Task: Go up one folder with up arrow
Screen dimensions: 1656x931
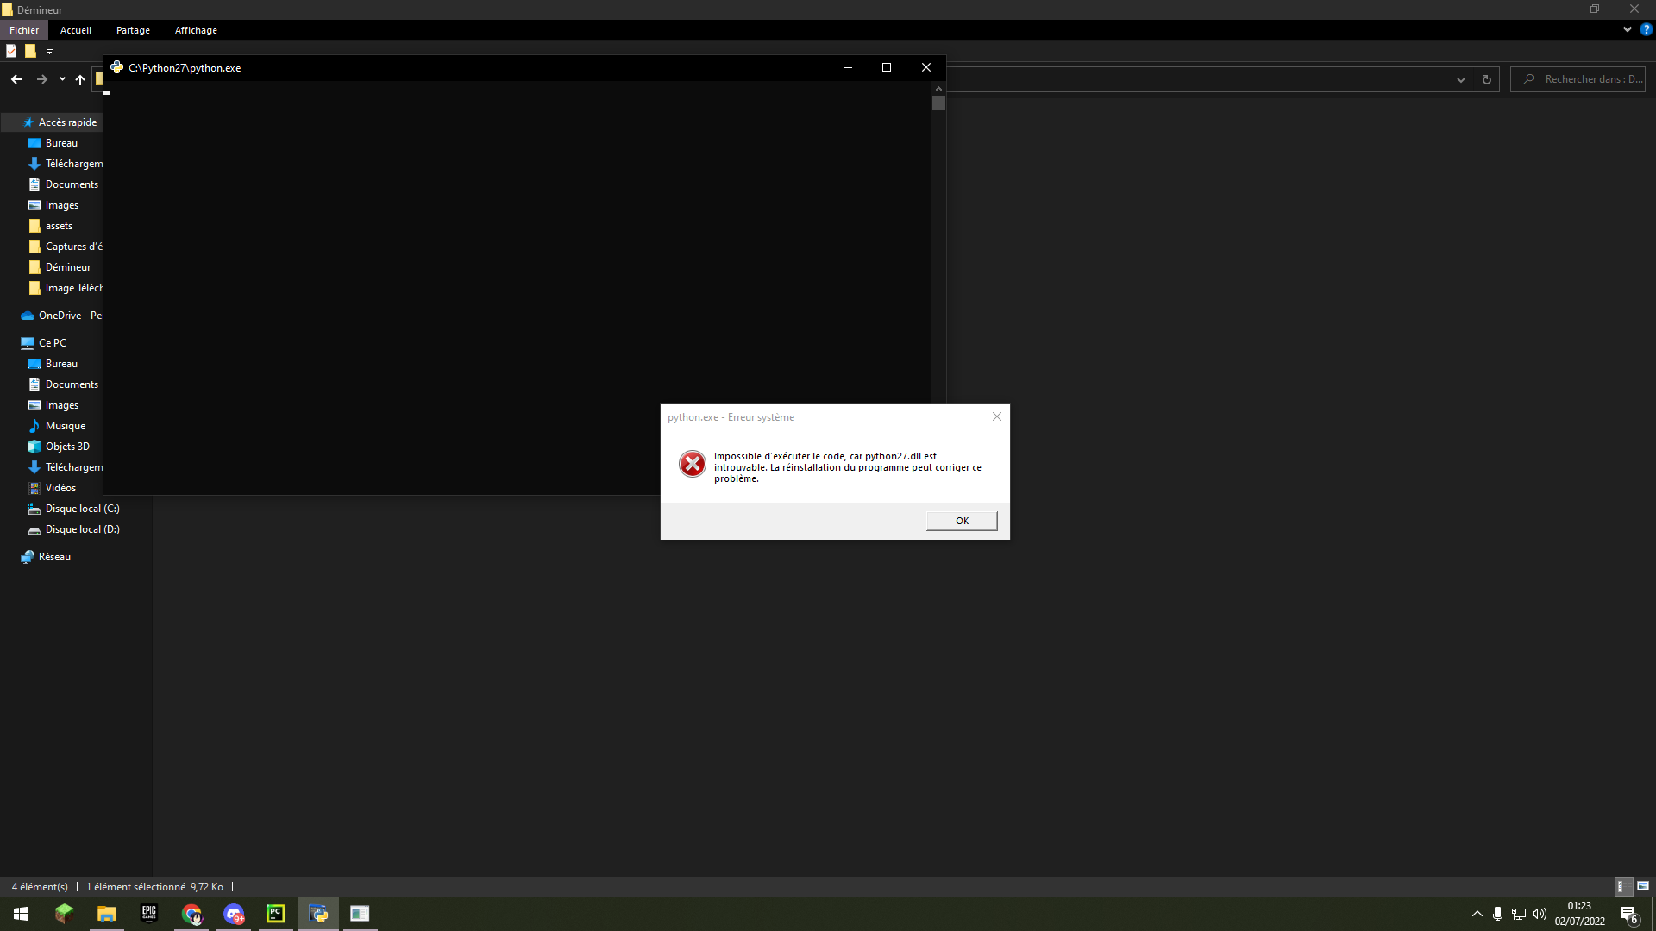Action: coord(80,79)
